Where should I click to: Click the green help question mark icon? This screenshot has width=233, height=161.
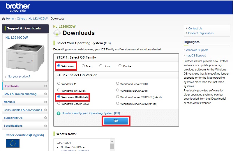click(x=58, y=113)
